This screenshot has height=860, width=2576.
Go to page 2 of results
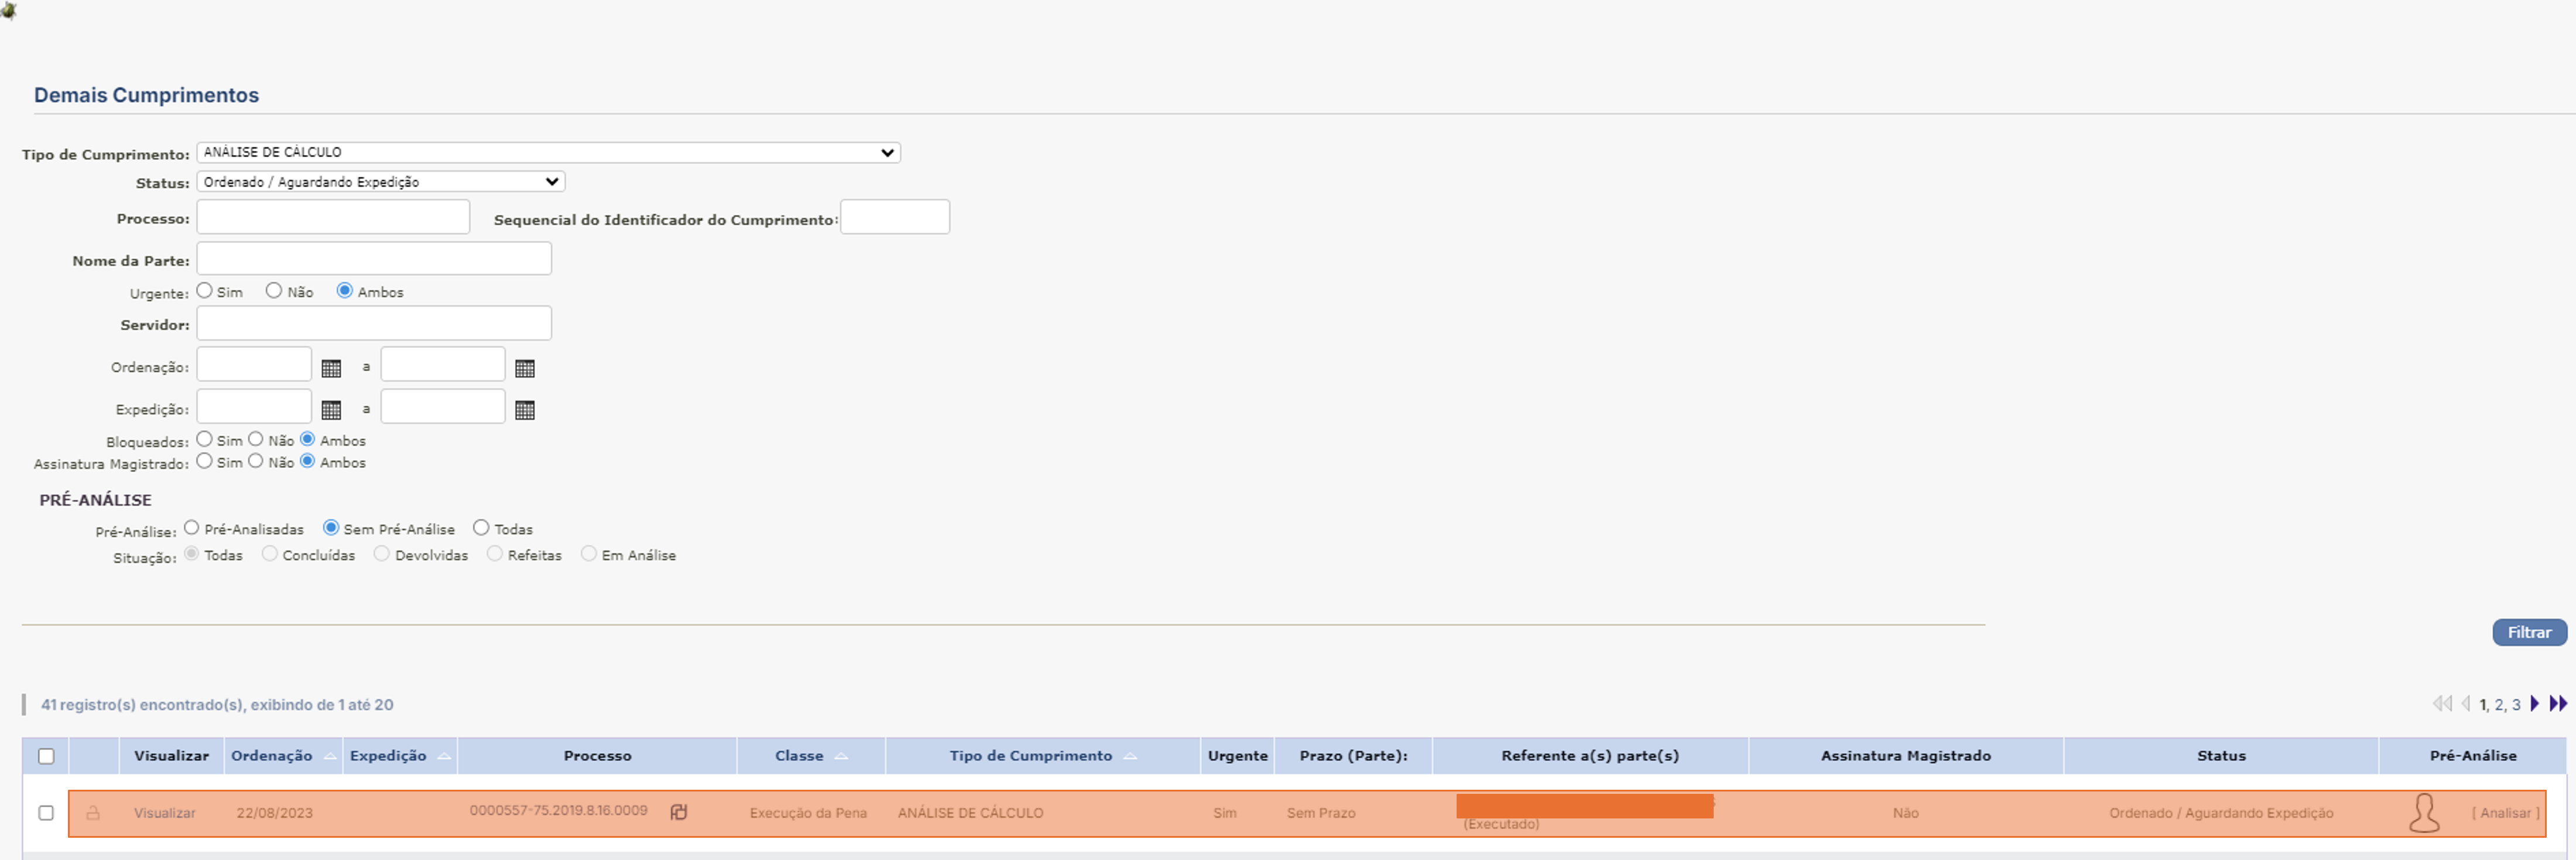[2499, 705]
